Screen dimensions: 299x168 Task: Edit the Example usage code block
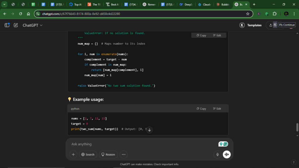tap(217, 108)
